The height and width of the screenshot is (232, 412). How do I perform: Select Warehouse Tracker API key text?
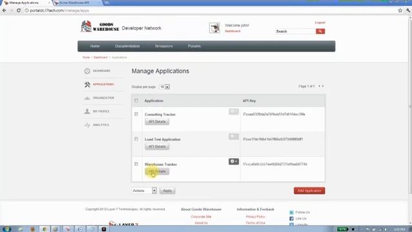pyautogui.click(x=275, y=164)
